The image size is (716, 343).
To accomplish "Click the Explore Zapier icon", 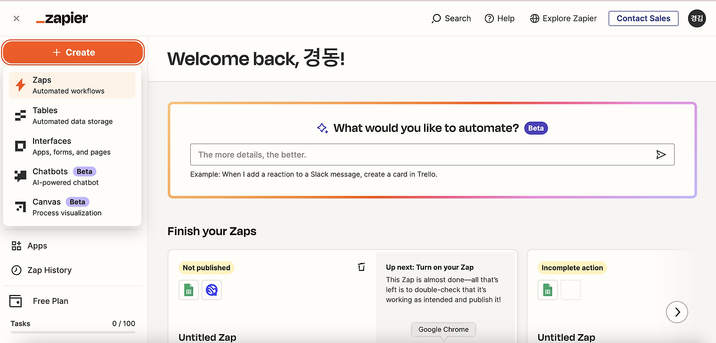I will pyautogui.click(x=535, y=18).
